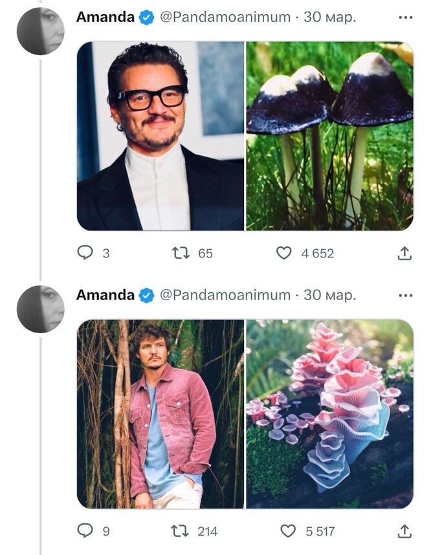View Amanda's avatar on the second tweet
This screenshot has width=431, height=555.
click(x=40, y=309)
